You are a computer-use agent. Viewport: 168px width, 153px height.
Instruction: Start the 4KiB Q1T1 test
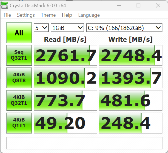(19, 123)
